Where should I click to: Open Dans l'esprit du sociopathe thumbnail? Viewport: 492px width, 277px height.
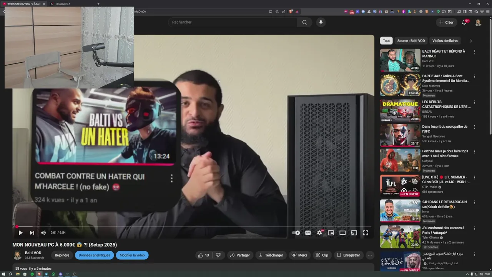(x=400, y=135)
